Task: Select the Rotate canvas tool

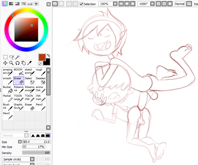Action: coord(17,63)
